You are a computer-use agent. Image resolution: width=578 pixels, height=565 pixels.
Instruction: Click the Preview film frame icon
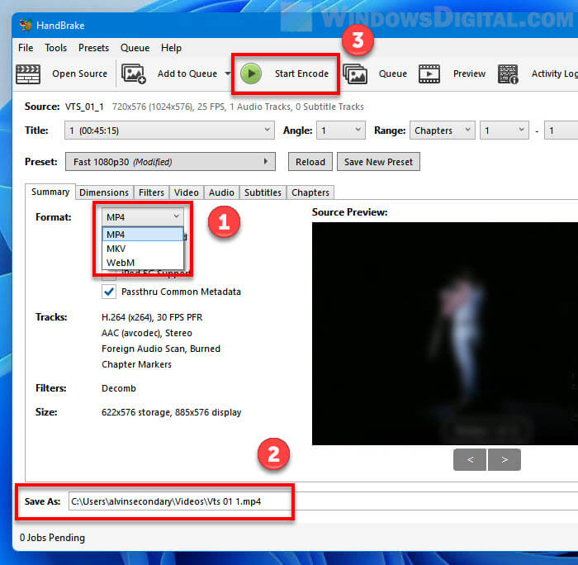pyautogui.click(x=429, y=74)
